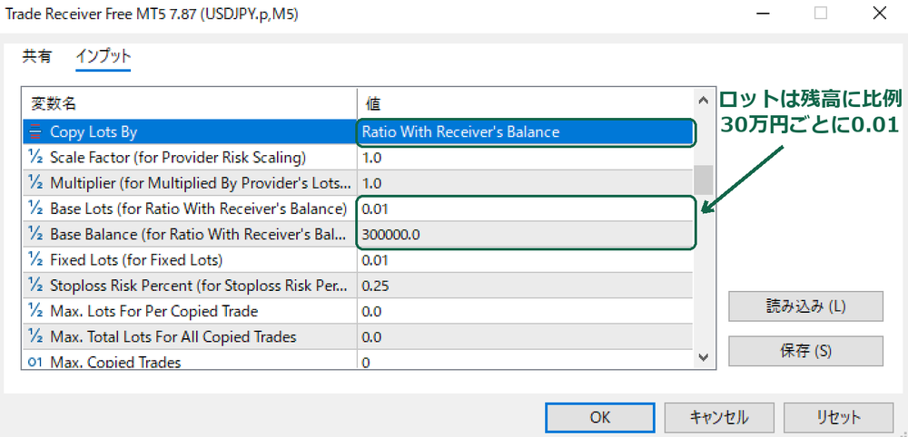The height and width of the screenshot is (437, 908).
Task: Edit the Scale Factor value 1.0
Action: pyautogui.click(x=525, y=158)
